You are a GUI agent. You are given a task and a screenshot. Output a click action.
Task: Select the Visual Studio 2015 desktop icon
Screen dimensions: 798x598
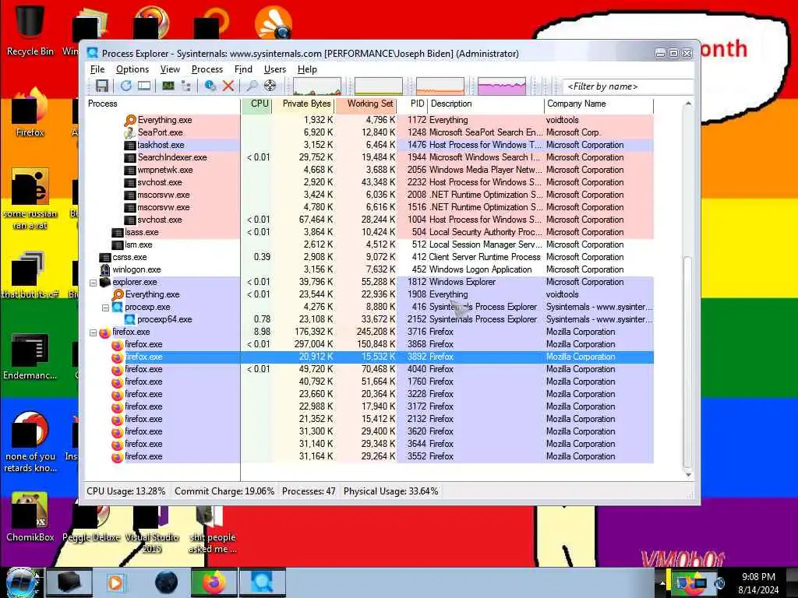pyautogui.click(x=152, y=529)
